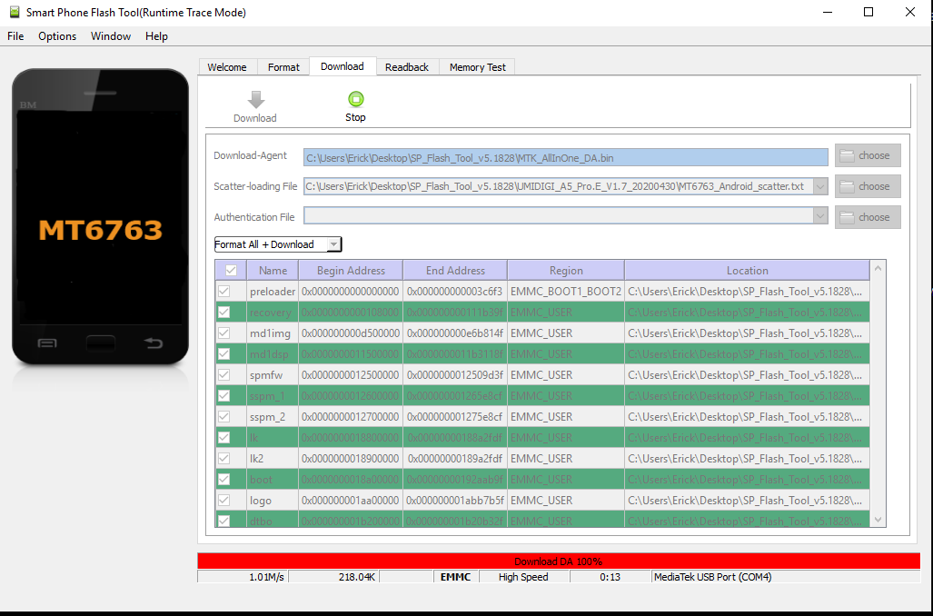This screenshot has height=616, width=933.
Task: Click end address 0x000000012509d3f
Action: [455, 375]
